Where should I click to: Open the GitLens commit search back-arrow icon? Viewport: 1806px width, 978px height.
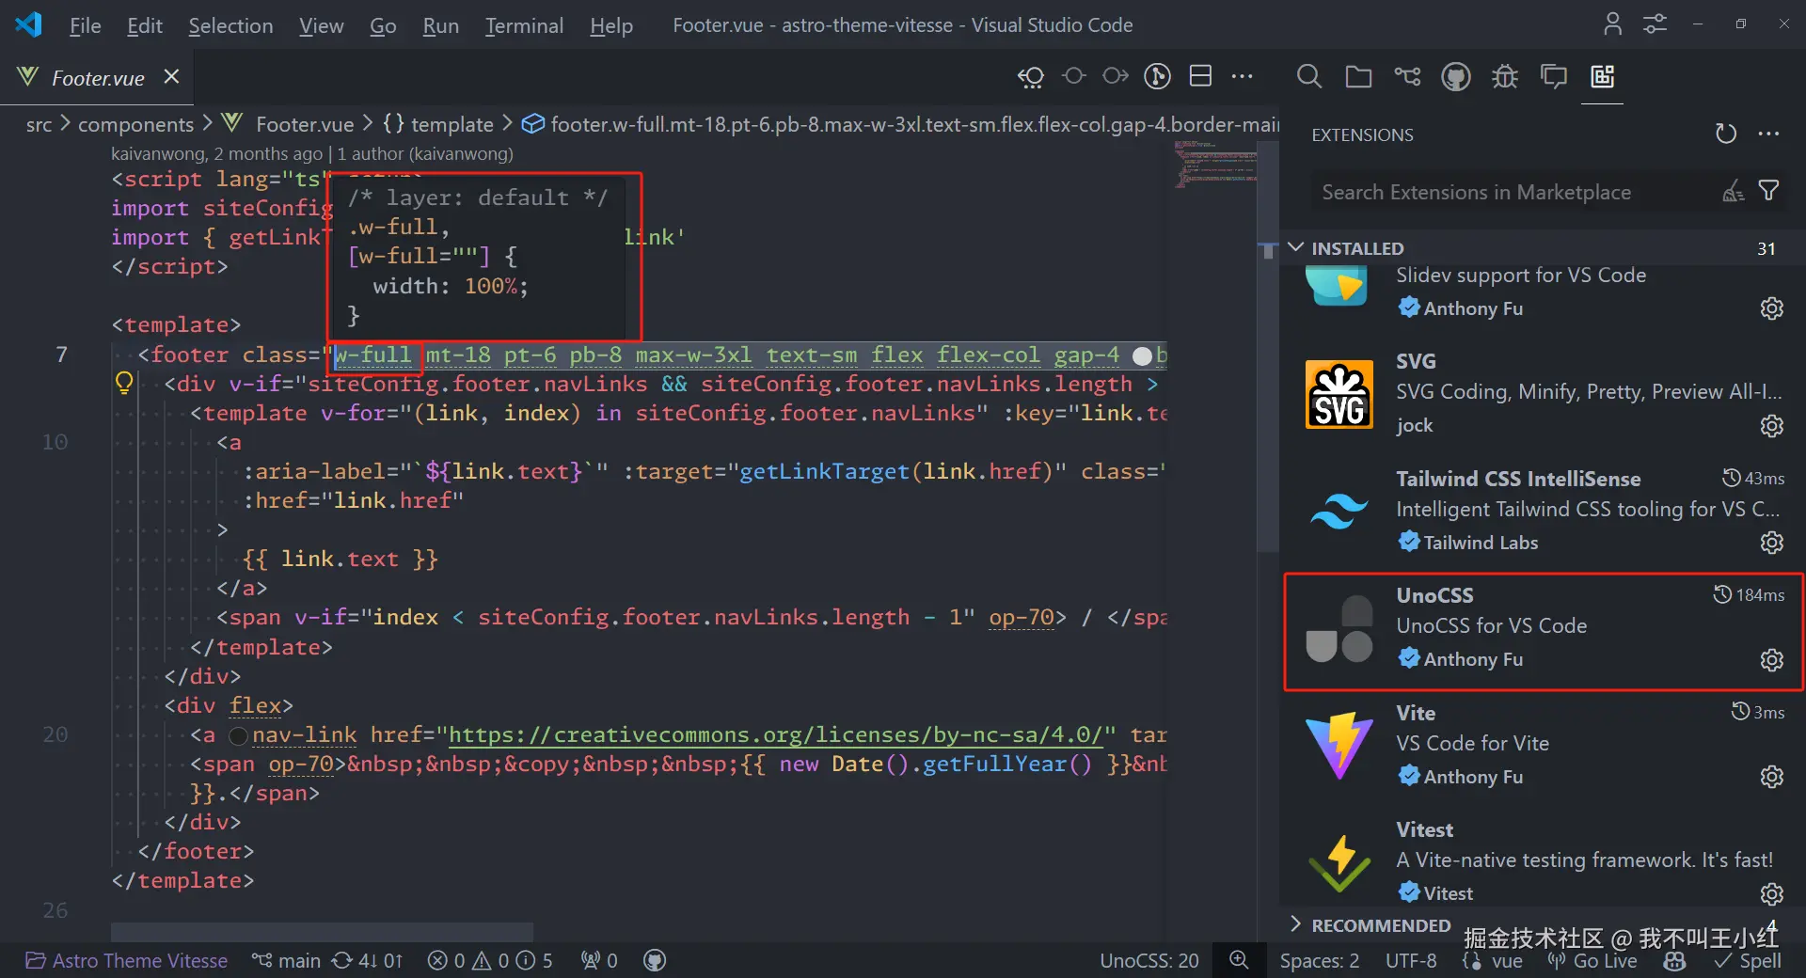[1031, 77]
